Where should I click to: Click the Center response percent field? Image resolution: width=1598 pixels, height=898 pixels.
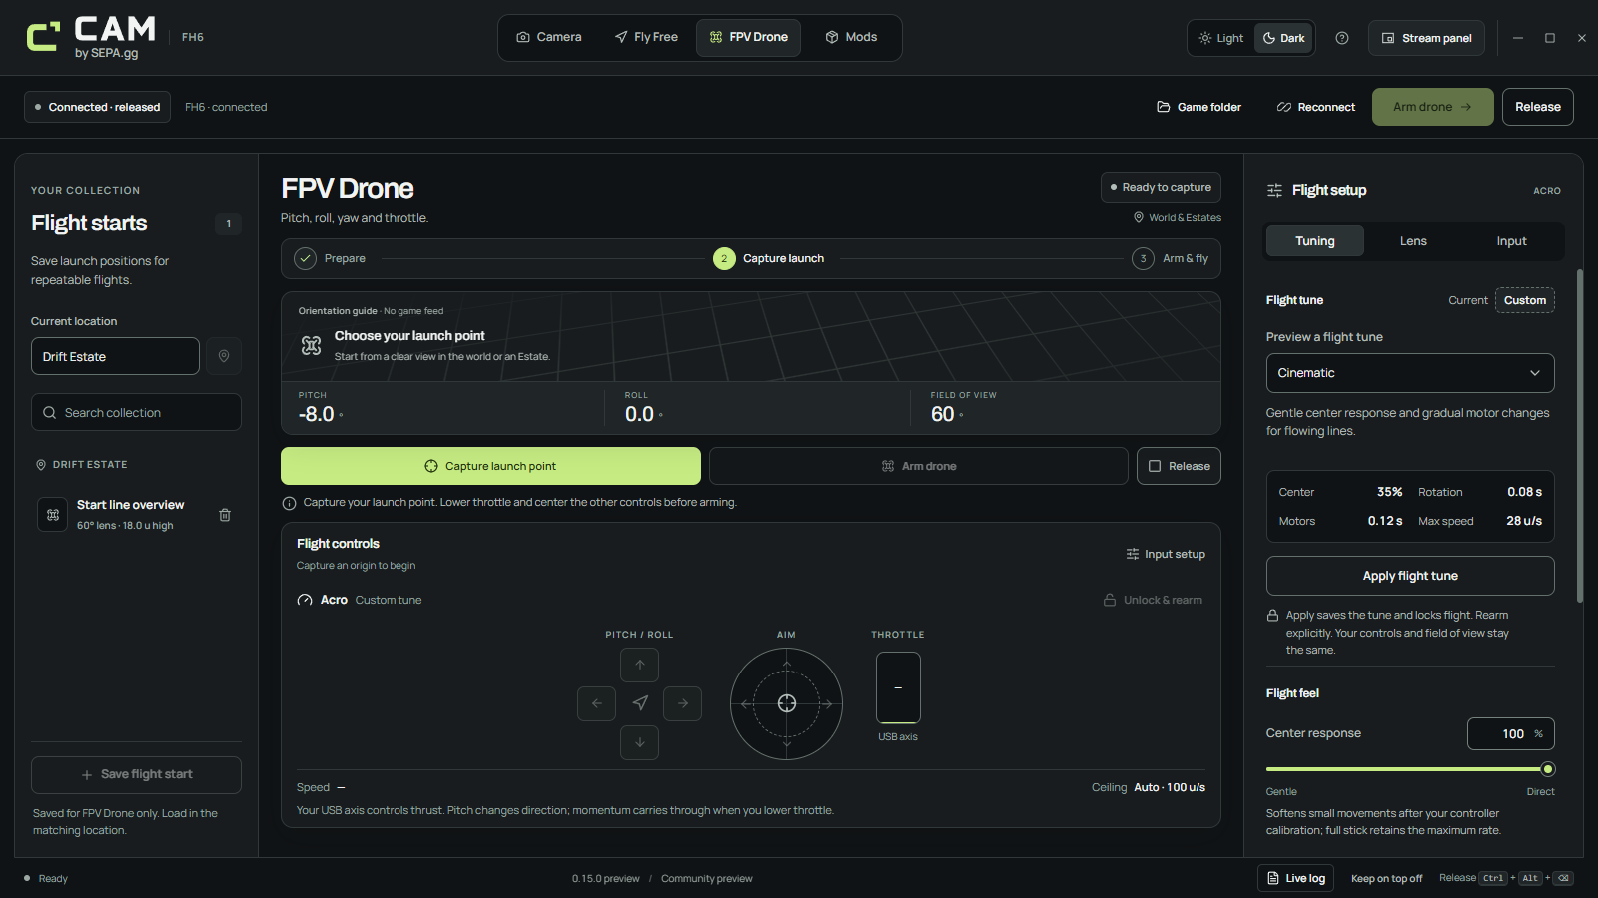(1510, 734)
